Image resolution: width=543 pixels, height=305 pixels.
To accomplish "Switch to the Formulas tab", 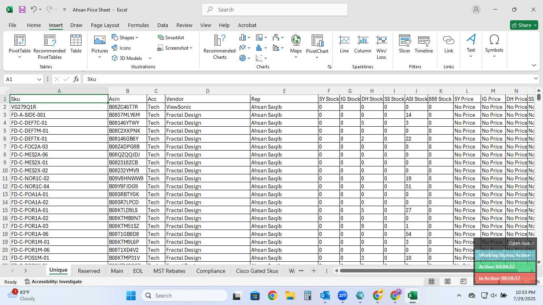I will (x=138, y=25).
